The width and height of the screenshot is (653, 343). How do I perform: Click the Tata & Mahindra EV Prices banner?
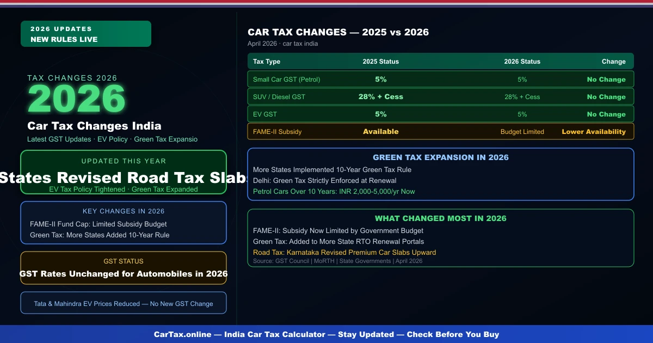123,303
